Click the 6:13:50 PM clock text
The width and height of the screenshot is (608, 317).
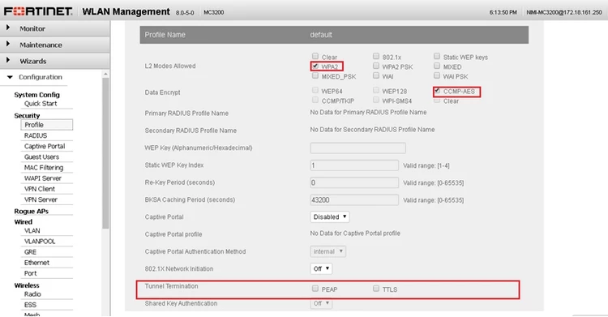[503, 12]
